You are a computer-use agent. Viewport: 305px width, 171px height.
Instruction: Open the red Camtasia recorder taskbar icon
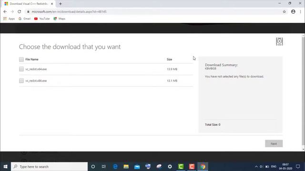click(x=192, y=167)
